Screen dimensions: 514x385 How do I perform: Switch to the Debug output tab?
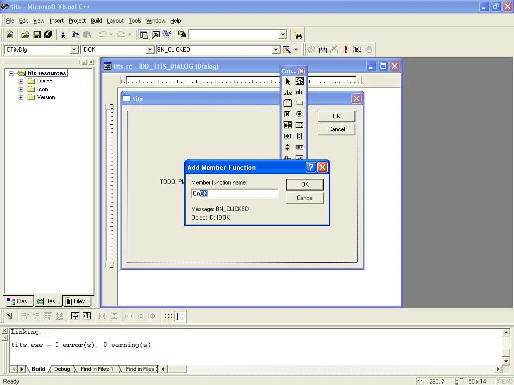(62, 369)
